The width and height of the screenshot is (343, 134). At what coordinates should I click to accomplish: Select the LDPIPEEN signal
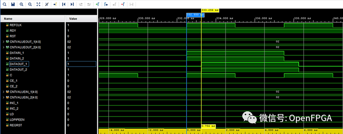(17, 120)
